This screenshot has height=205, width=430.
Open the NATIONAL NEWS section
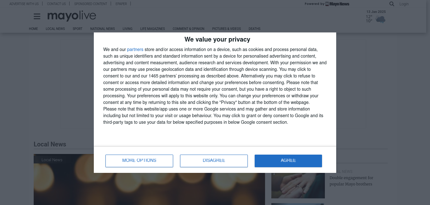(x=102, y=29)
